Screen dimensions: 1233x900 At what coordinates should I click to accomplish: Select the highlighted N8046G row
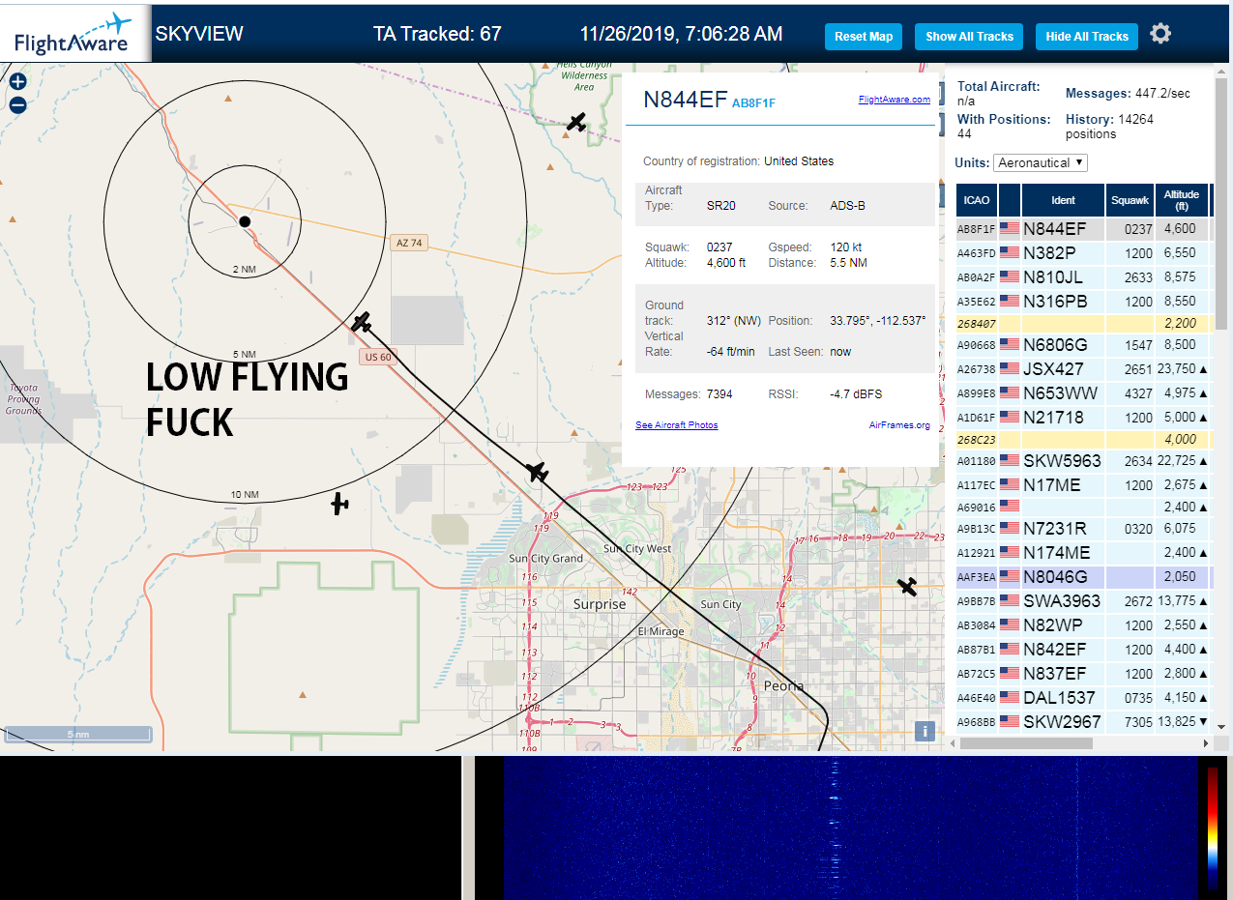point(1082,577)
